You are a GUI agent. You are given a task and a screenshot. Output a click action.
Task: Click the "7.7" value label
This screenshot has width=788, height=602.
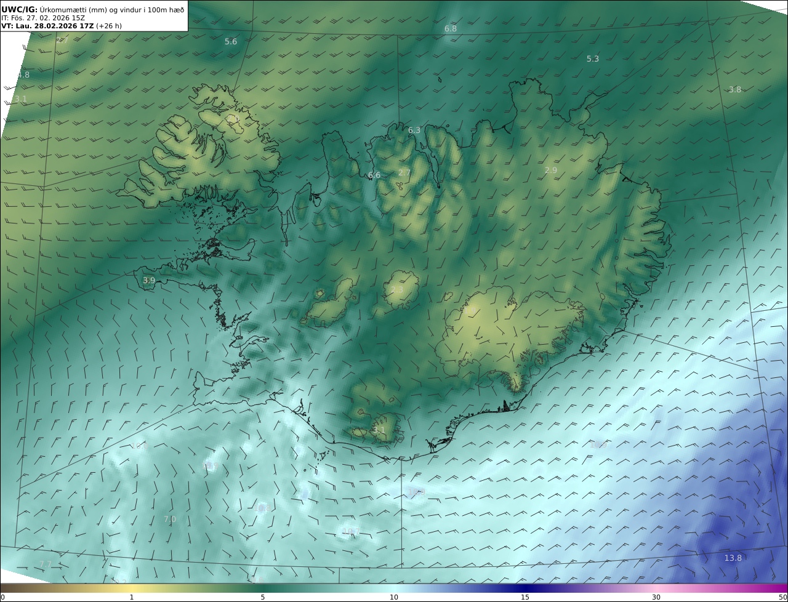(46, 564)
